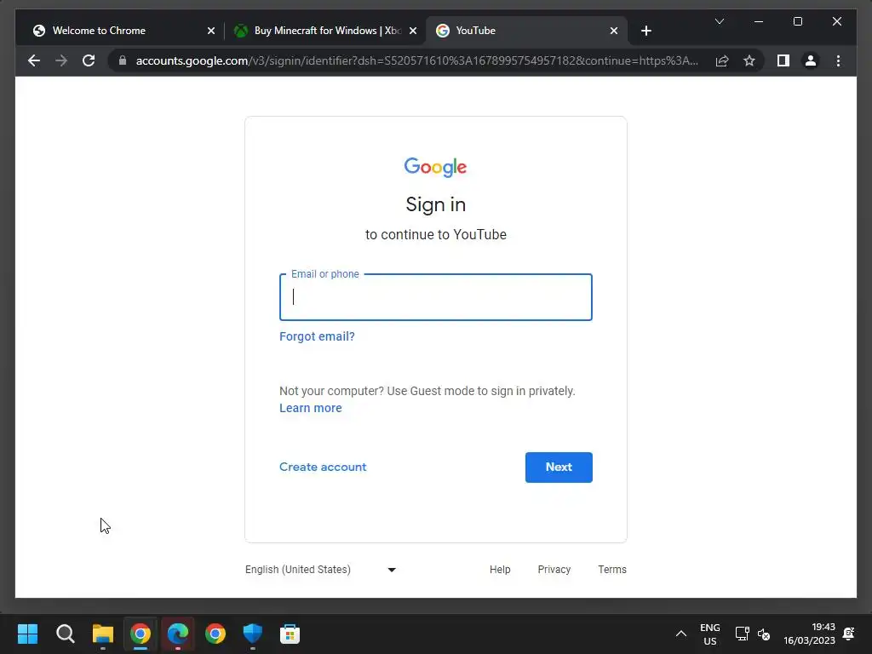This screenshot has width=872, height=654.
Task: Open the Chrome side panel
Action: (x=783, y=60)
